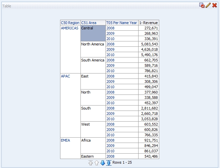Click the T05 Per Name Year header
This screenshot has width=220, height=168.
pyautogui.click(x=122, y=23)
